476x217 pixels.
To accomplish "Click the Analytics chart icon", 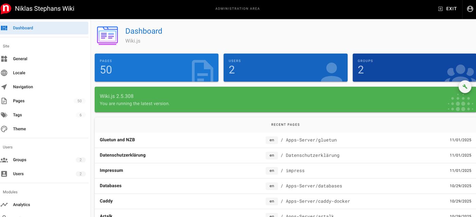I will [x=4, y=205].
